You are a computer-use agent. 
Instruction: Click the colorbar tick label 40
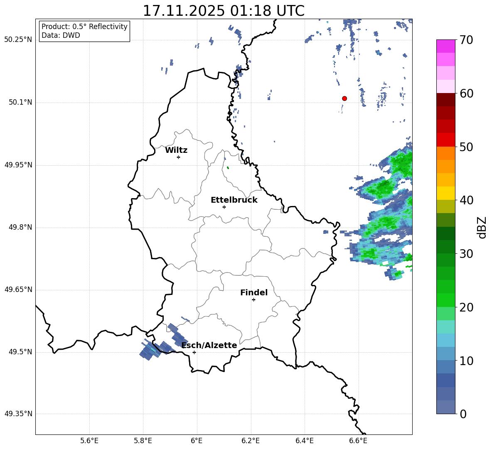pyautogui.click(x=466, y=200)
